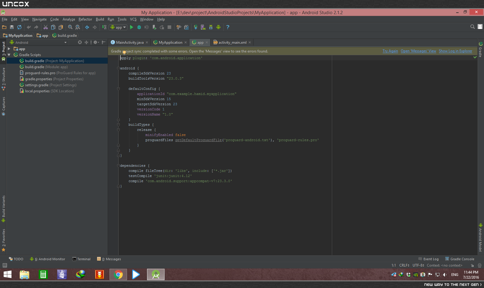Click the Help question mark icon
Viewport: 484px width, 288px height.
coord(228,27)
